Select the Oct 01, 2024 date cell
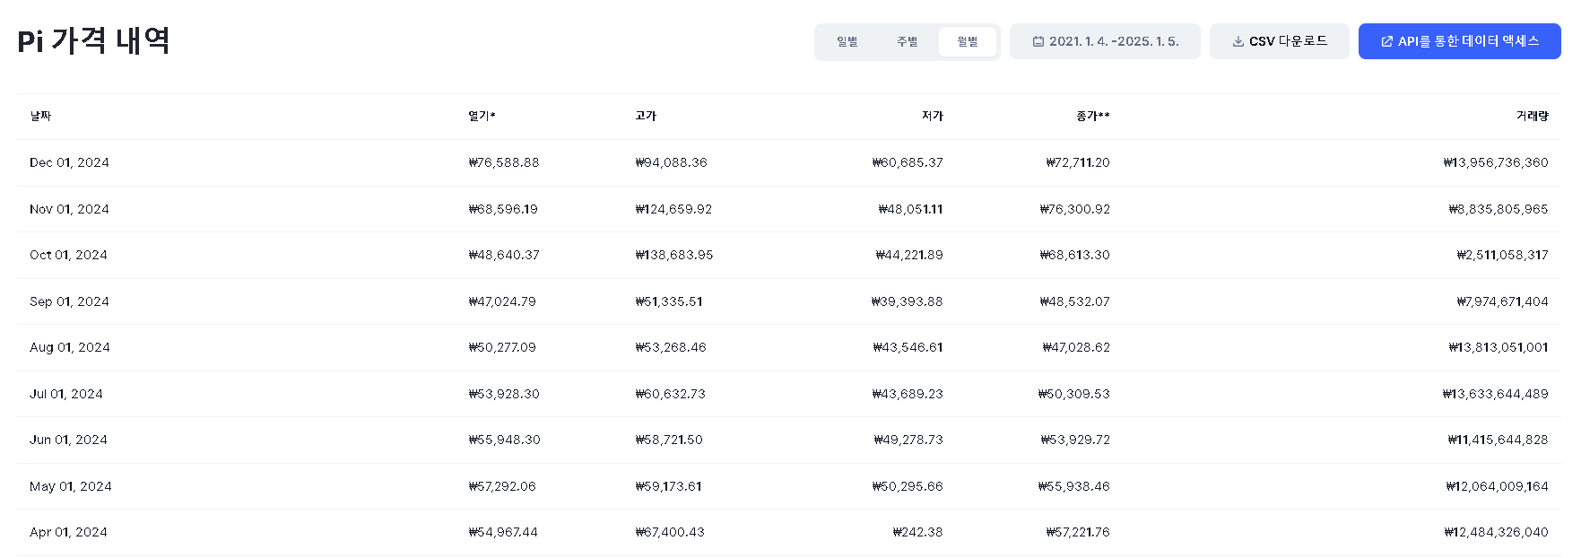Image resolution: width=1581 pixels, height=558 pixels. pos(68,255)
